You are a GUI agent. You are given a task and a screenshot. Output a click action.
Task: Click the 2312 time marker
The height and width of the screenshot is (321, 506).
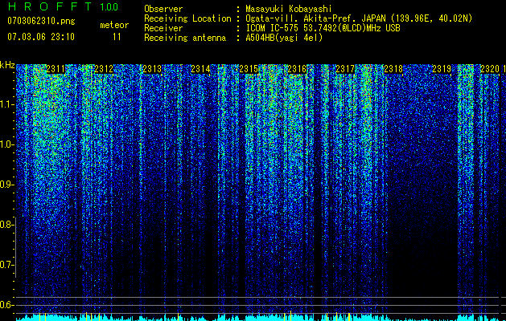(x=104, y=69)
